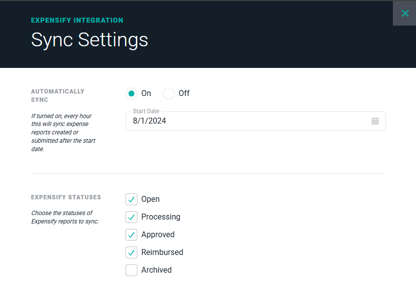Uncheck the Open status checkbox
The width and height of the screenshot is (416, 283).
click(x=131, y=199)
